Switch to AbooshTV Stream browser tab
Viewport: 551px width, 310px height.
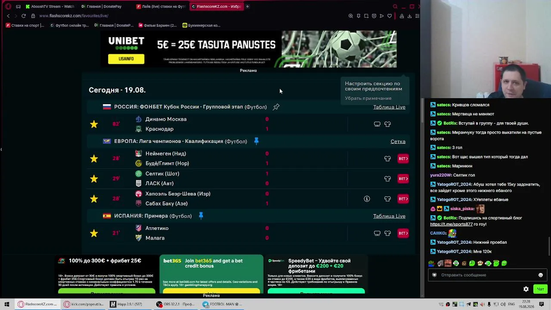tap(50, 6)
